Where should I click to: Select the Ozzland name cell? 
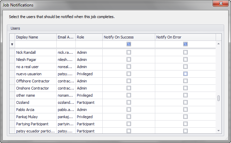[x=35, y=102]
